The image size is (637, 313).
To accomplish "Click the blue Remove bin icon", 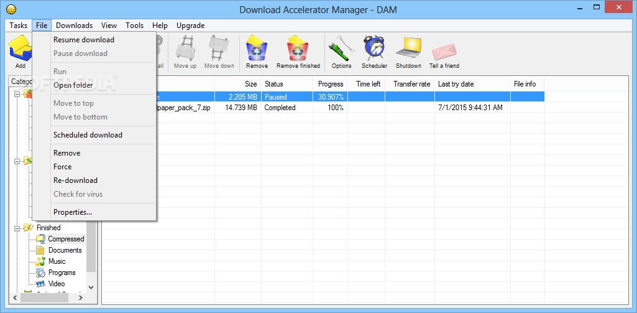I will click(257, 48).
